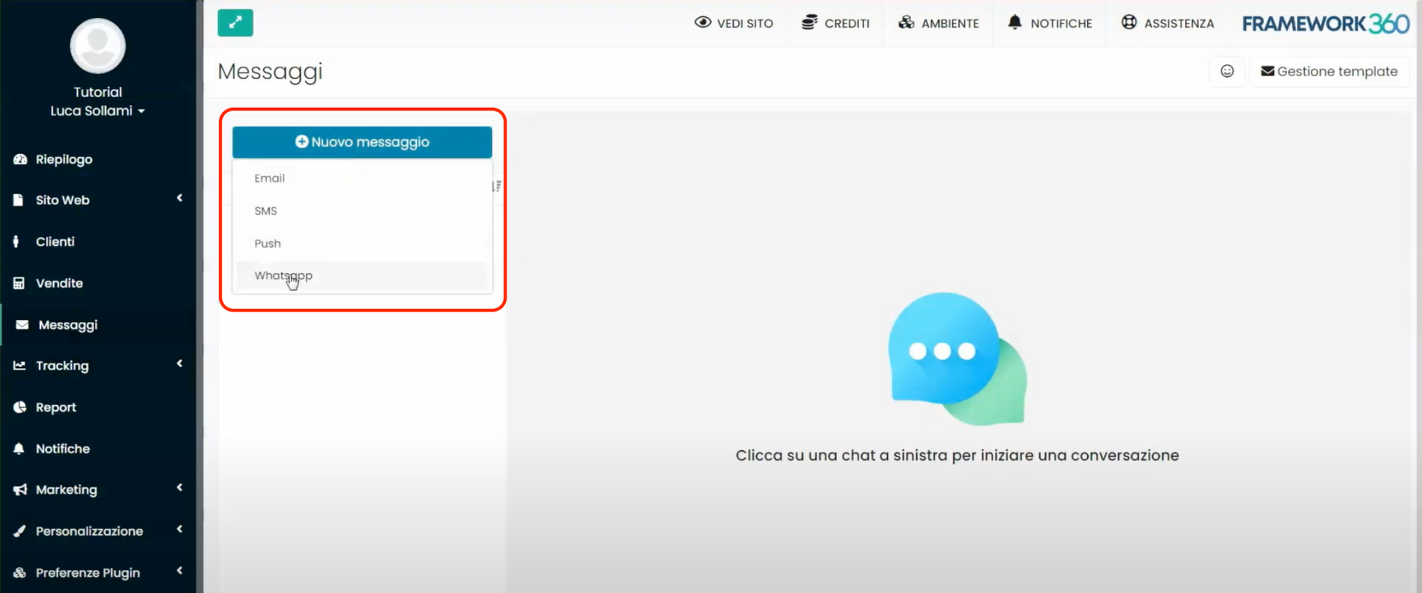Select SMS in the message type list
This screenshot has height=593, width=1422.
[x=265, y=211]
